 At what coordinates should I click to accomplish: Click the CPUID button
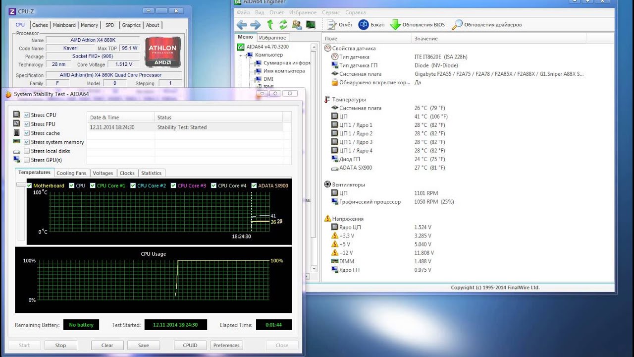(190, 345)
